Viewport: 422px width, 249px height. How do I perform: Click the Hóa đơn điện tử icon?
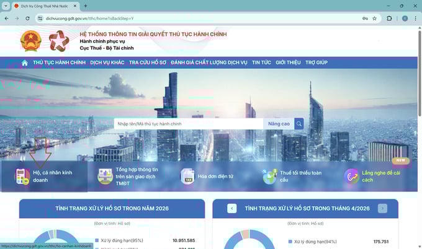click(x=187, y=177)
